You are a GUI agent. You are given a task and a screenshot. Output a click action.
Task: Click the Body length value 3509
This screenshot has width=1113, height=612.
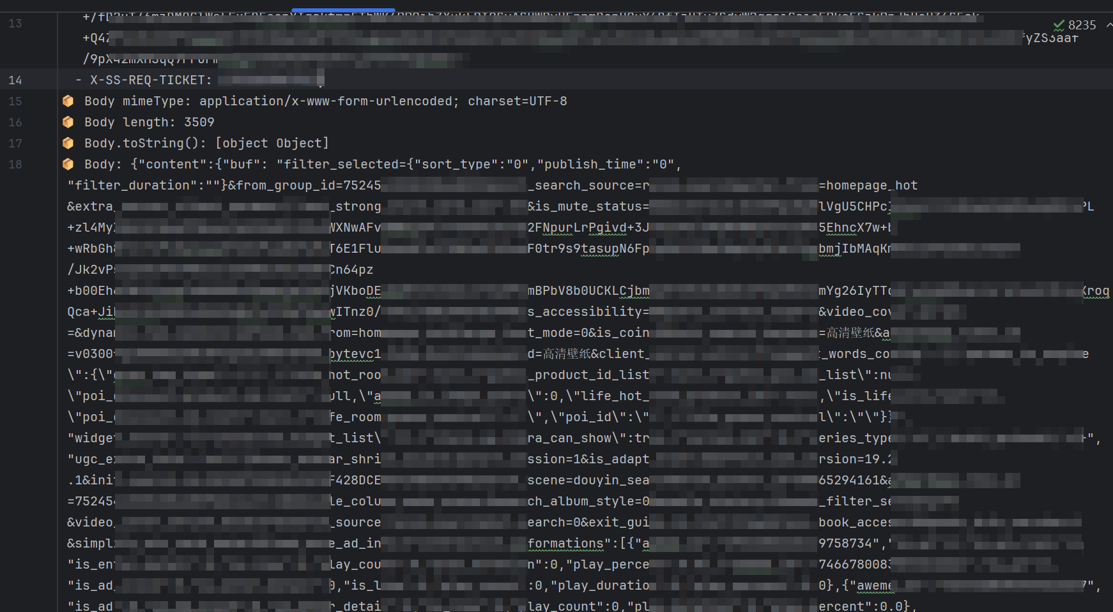199,122
